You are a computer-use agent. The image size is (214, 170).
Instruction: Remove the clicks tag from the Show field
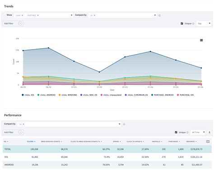coord(23,15)
